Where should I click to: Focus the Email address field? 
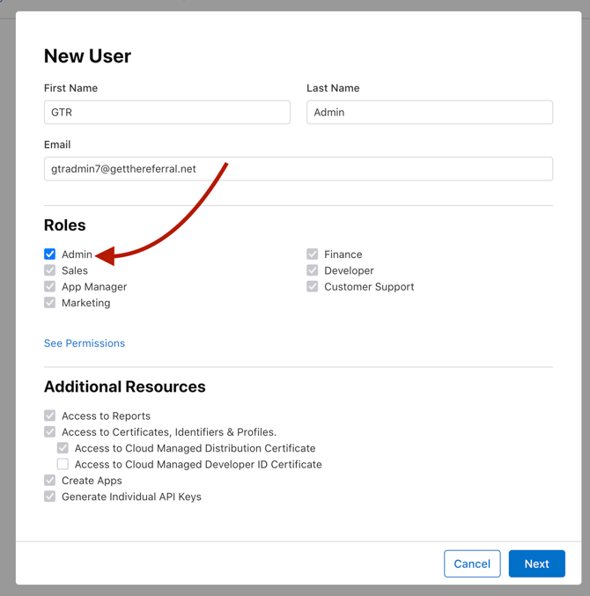[x=298, y=169]
